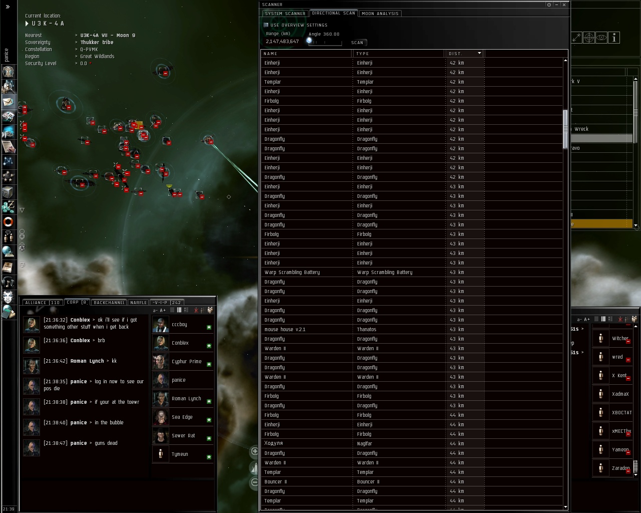Adjust the scan Angle slider handle
The image size is (641, 513).
(309, 41)
